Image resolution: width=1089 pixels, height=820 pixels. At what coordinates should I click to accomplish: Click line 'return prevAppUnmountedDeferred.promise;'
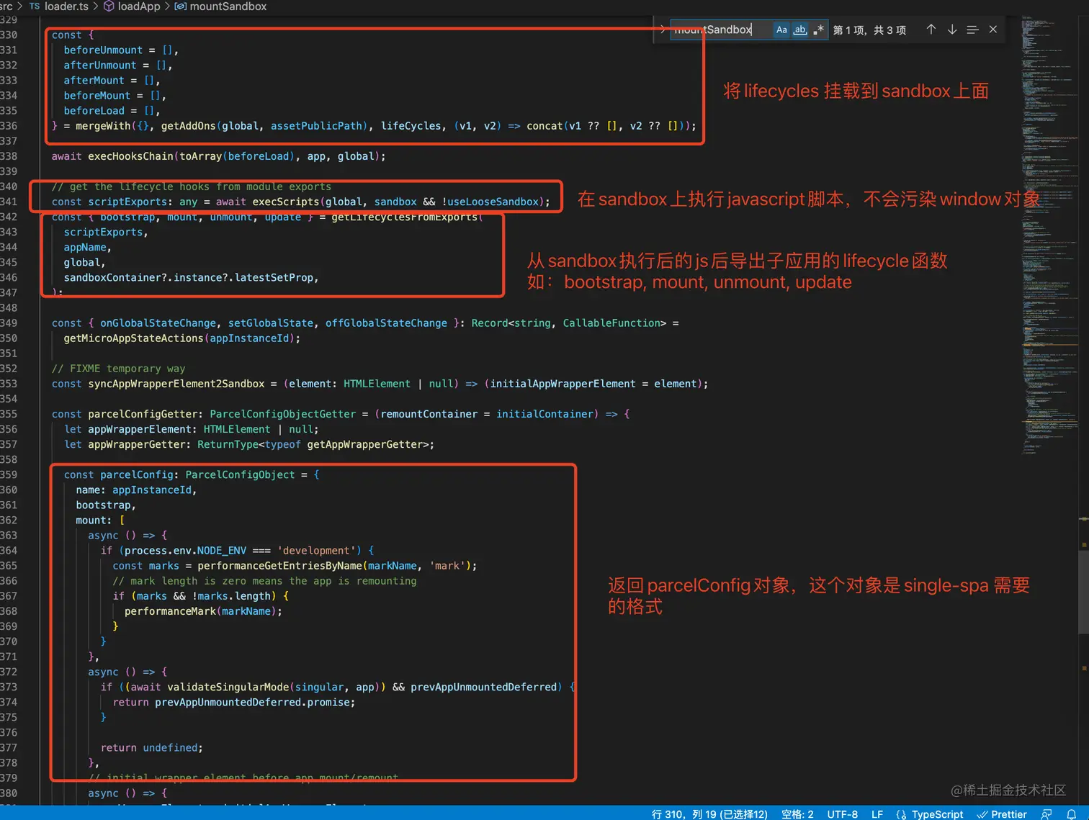pyautogui.click(x=234, y=702)
